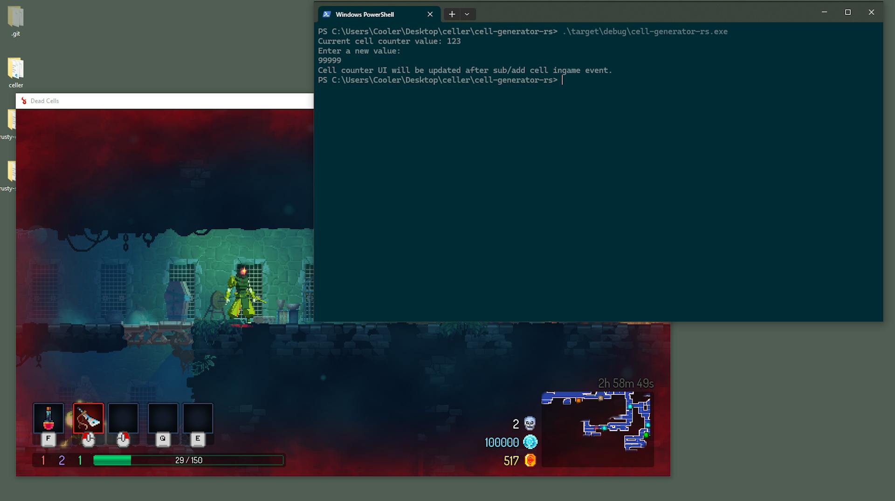This screenshot has height=501, width=895.
Task: Click the run timer showing 2h 58m 49s
Action: click(x=626, y=383)
